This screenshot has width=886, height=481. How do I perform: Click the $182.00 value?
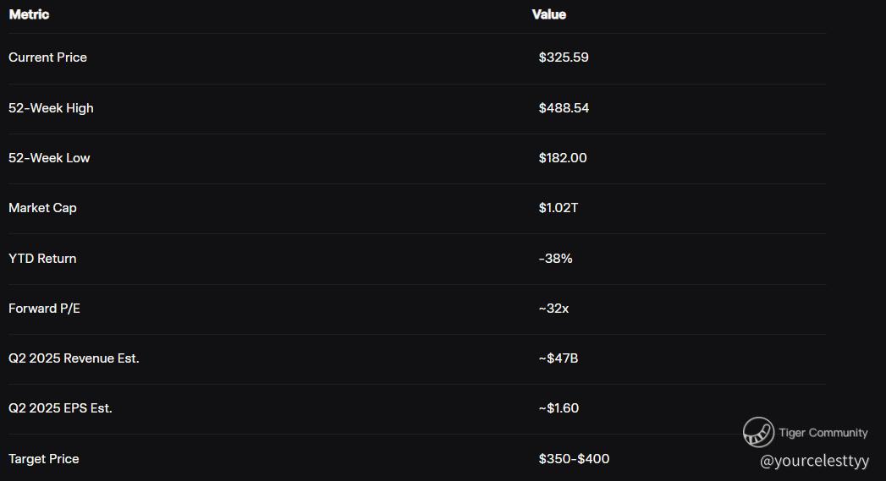click(x=563, y=158)
